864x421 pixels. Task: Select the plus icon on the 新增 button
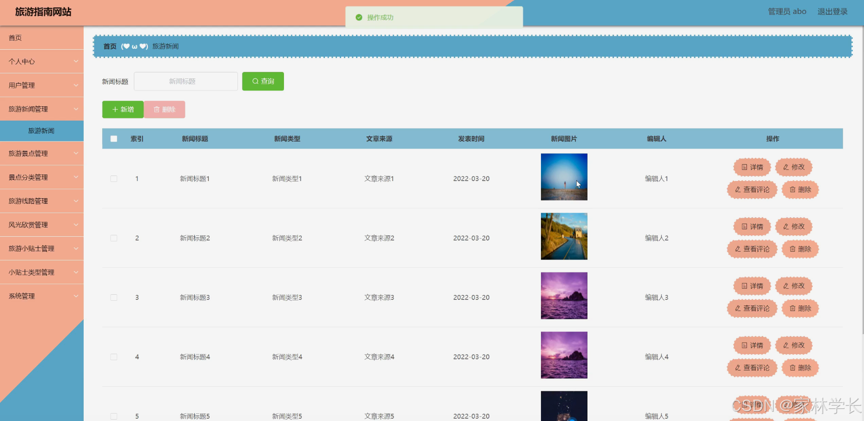coord(115,110)
